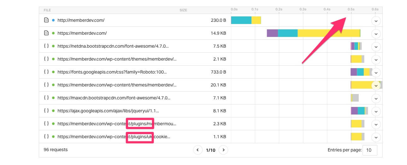
Task: Click the long waterfall bar for https://memberdev.com/
Action: 314,33
